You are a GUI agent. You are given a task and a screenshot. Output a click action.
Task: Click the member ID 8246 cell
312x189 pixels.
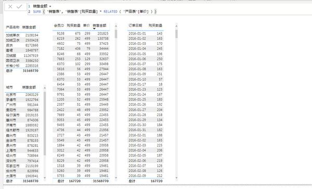click(60, 54)
